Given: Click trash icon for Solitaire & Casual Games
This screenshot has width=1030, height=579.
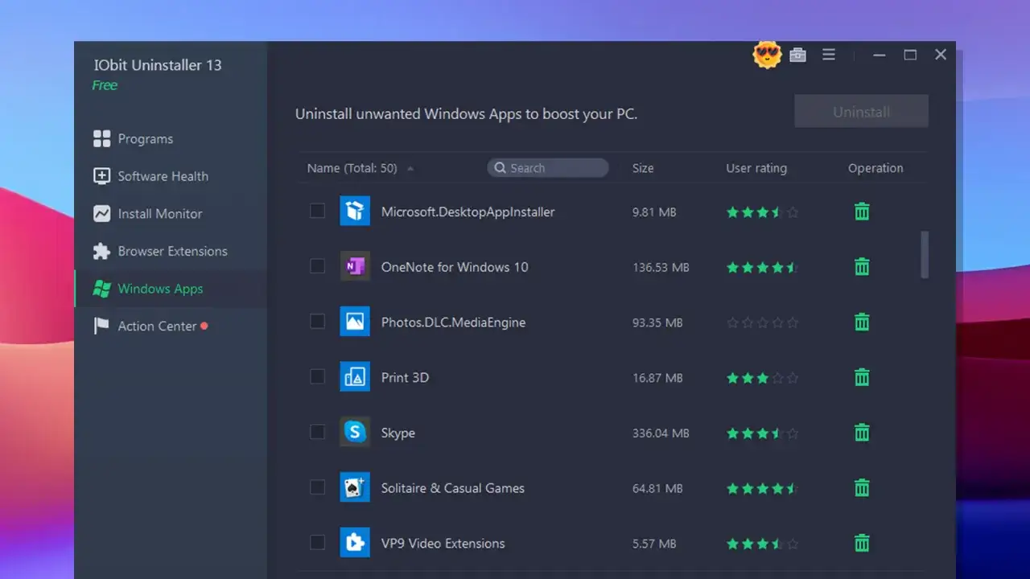Looking at the screenshot, I should tap(862, 487).
